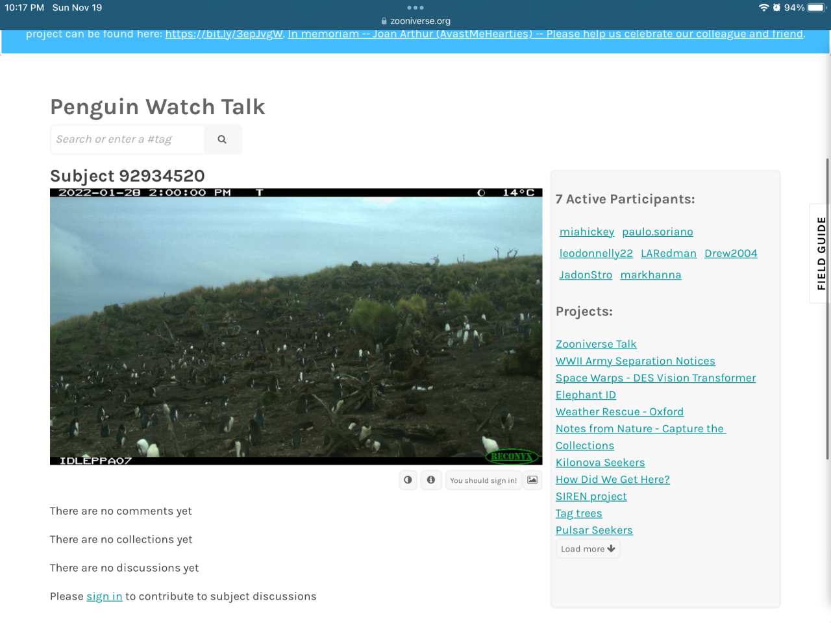
Task: Visit How Did We Get Here? project
Action: click(613, 479)
